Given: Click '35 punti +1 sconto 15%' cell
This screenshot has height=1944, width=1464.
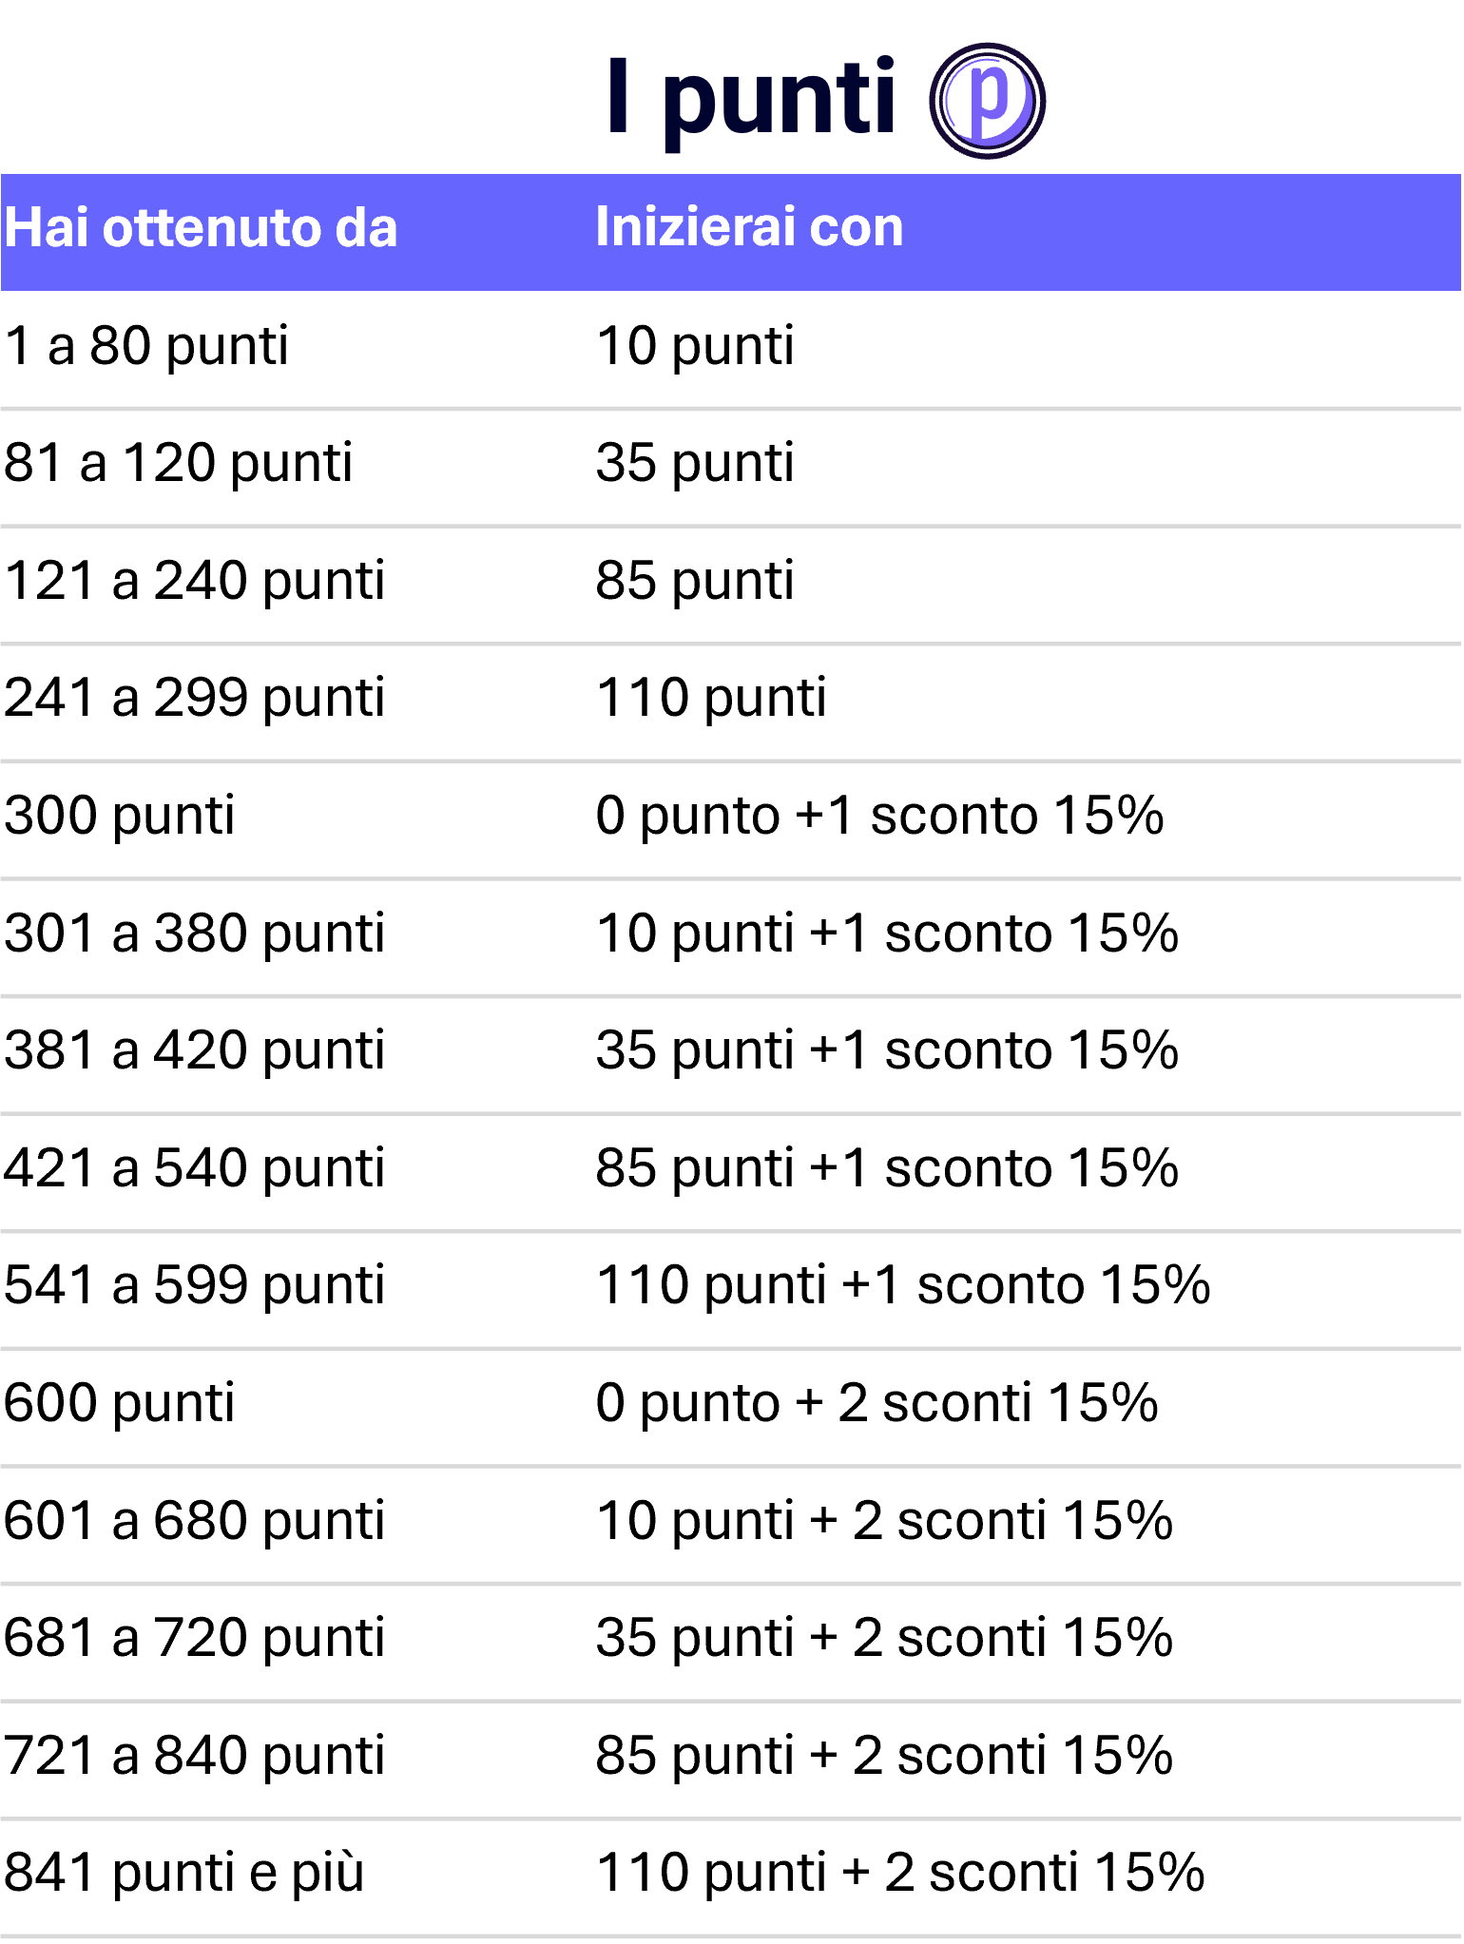Looking at the screenshot, I should [x=887, y=1052].
